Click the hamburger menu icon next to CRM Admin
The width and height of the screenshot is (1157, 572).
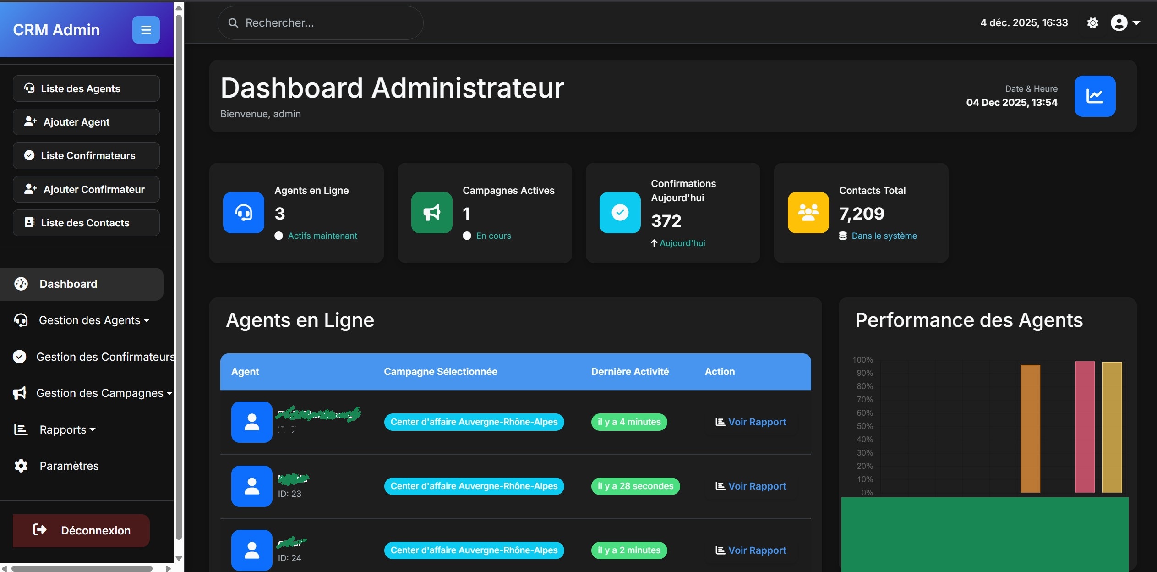tap(146, 29)
